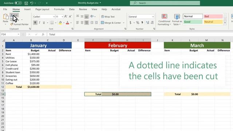Click the Save icon in title bar
Image resolution: width=233 pixels, height=131 pixels.
(x=26, y=3)
